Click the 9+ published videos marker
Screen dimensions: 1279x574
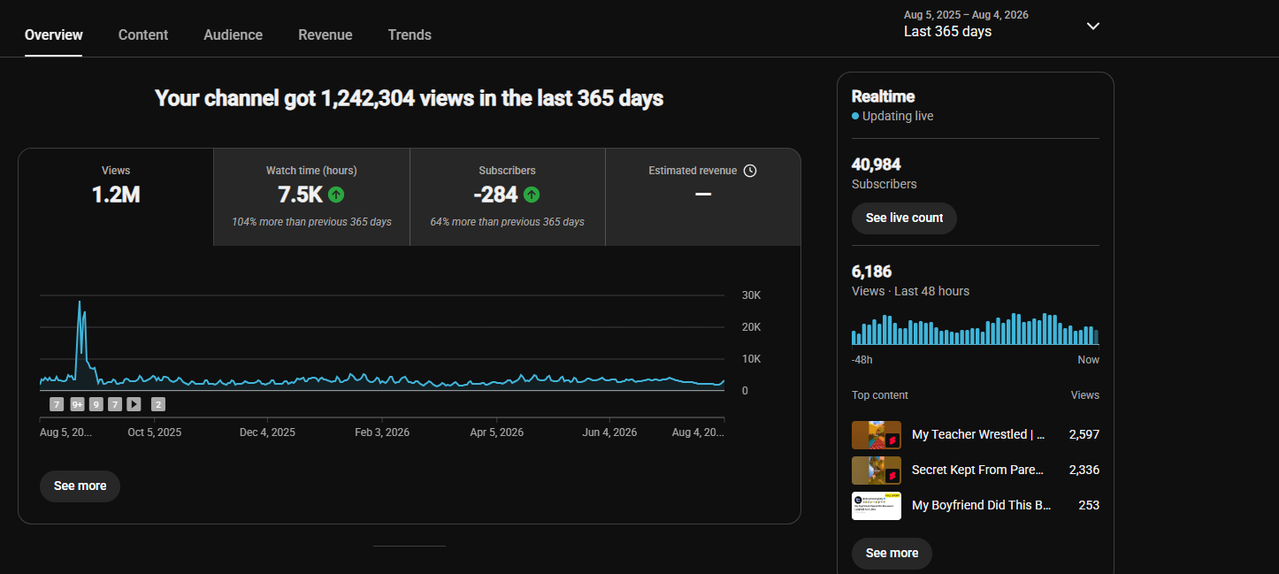click(x=77, y=404)
